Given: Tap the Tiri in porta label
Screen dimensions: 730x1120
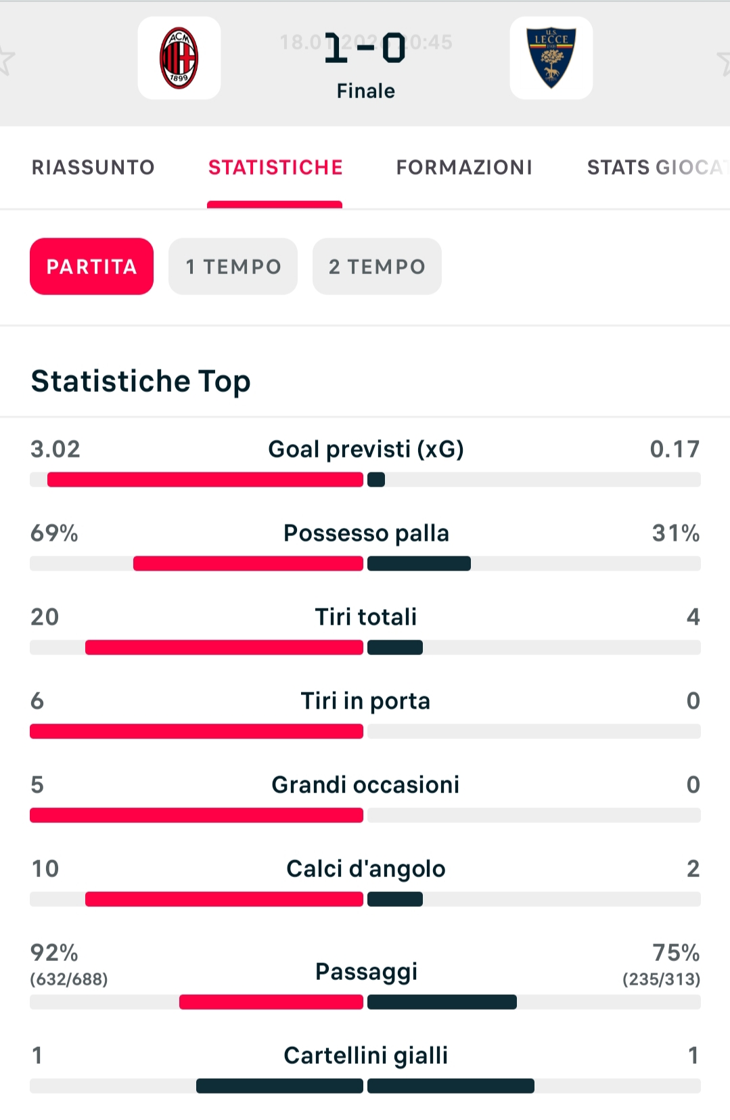Looking at the screenshot, I should tap(365, 701).
